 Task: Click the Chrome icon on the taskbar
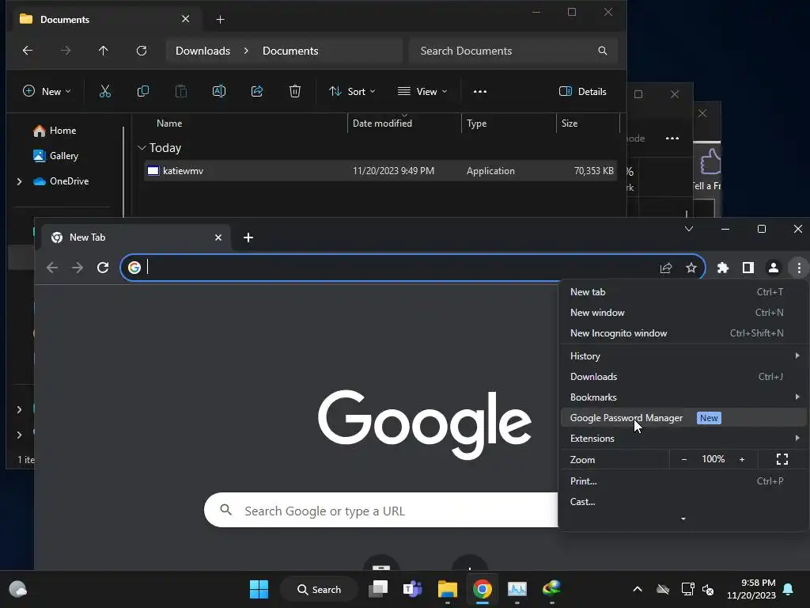tap(482, 589)
